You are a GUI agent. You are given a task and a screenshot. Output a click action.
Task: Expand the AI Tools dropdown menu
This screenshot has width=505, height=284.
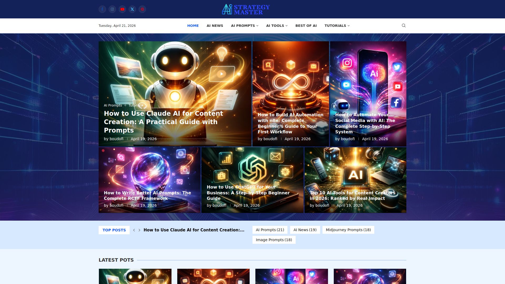277,26
